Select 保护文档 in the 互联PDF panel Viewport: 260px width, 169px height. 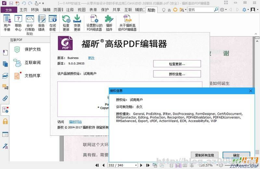(27, 49)
